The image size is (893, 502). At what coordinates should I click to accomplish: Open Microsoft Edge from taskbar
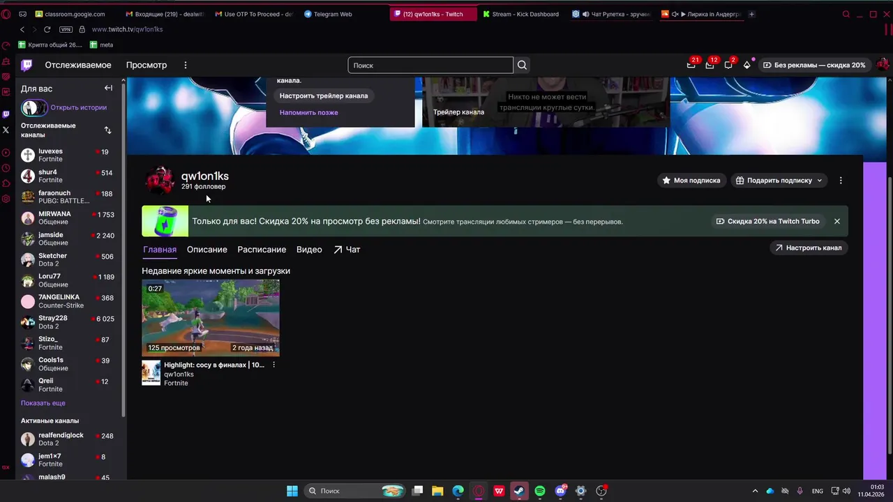tap(458, 491)
